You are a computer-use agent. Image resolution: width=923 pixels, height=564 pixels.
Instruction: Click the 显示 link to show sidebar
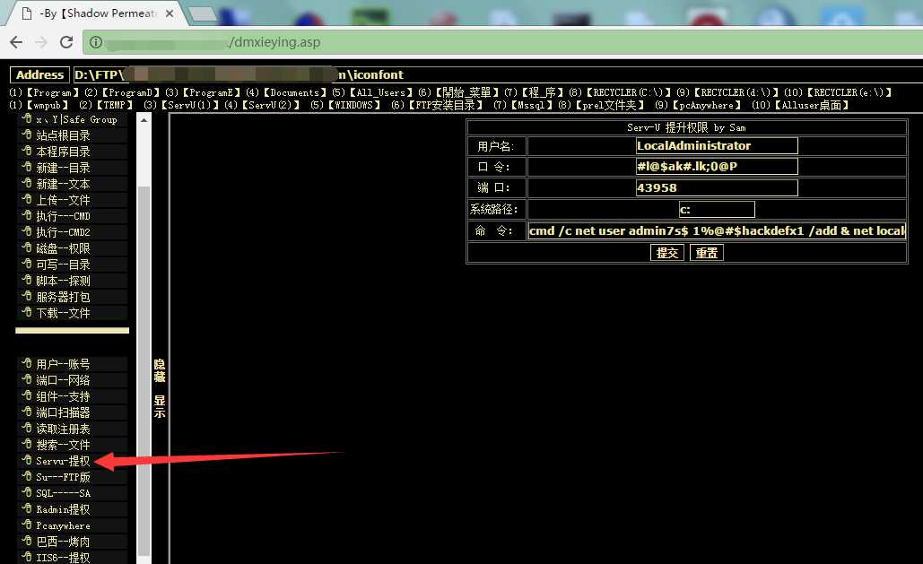(x=160, y=406)
